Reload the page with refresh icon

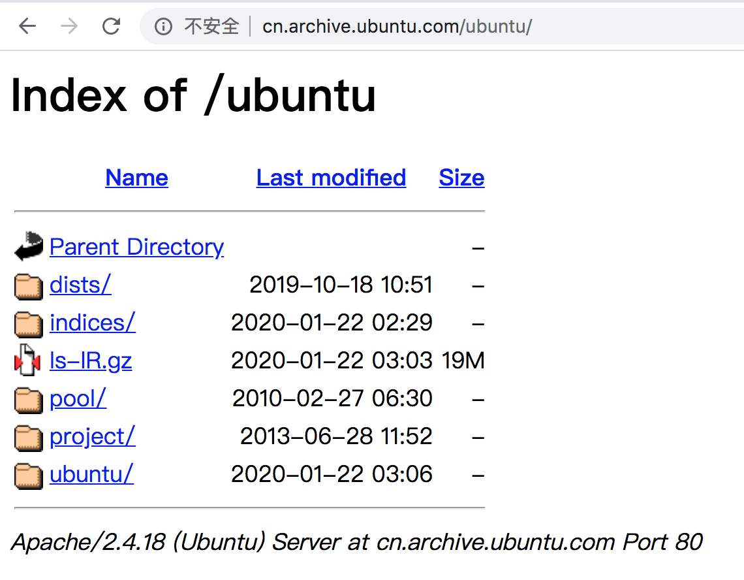click(x=112, y=26)
